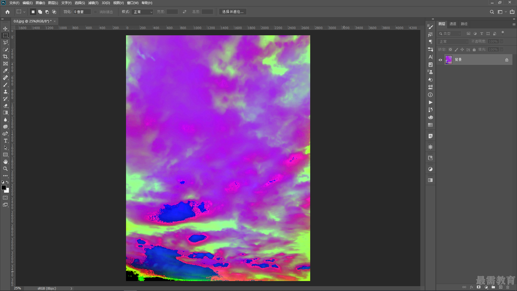This screenshot has height=291, width=517.
Task: Select the Blur tool
Action: click(5, 120)
